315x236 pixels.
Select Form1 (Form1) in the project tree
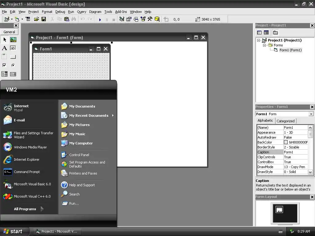click(290, 50)
